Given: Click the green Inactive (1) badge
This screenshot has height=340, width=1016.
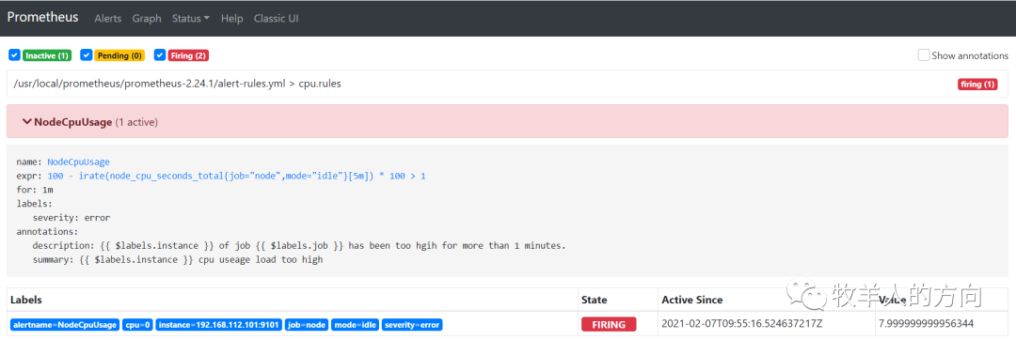Looking at the screenshot, I should [47, 55].
